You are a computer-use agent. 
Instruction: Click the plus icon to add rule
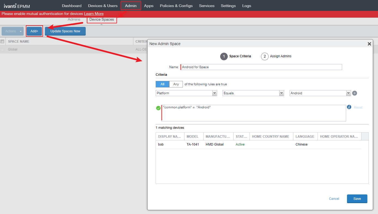click(x=355, y=93)
